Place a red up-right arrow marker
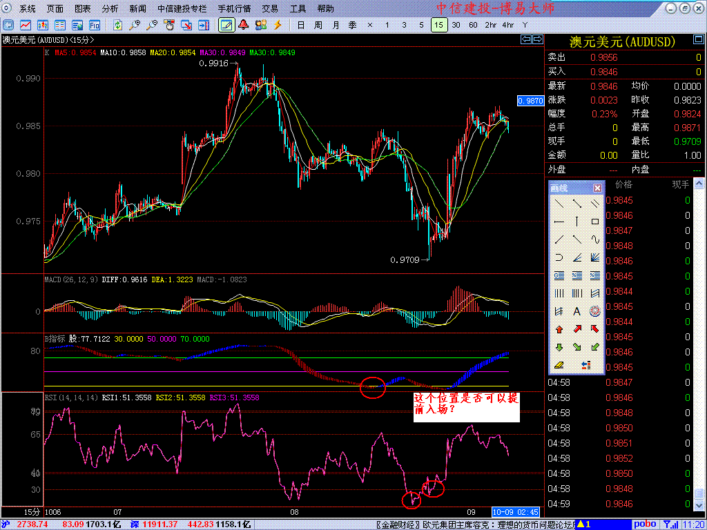This screenshot has width=707, height=530. (x=577, y=329)
